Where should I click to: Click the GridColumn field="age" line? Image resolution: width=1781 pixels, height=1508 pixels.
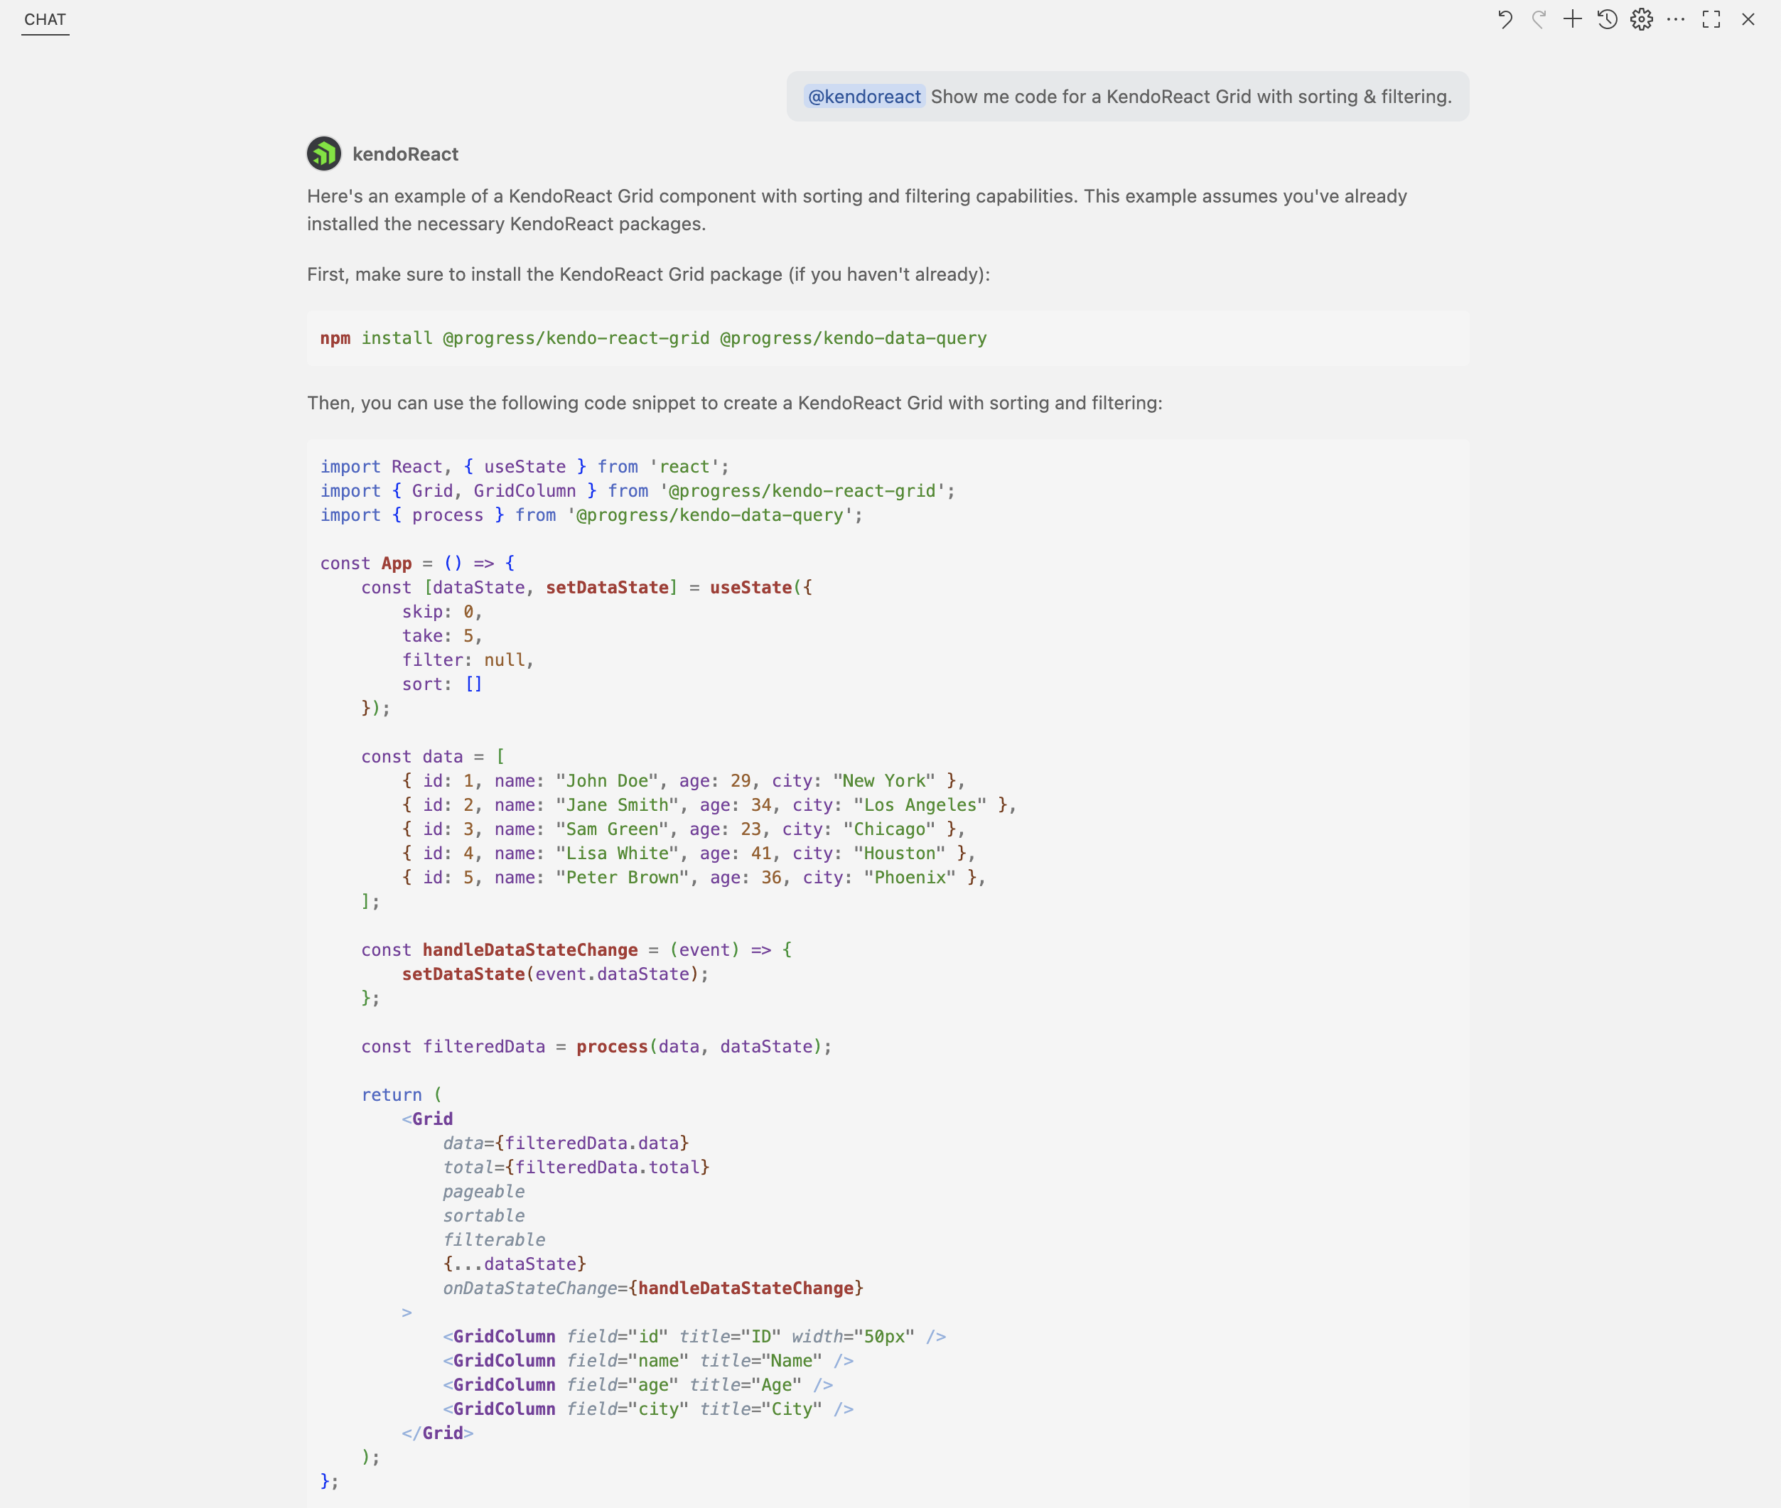pos(637,1385)
